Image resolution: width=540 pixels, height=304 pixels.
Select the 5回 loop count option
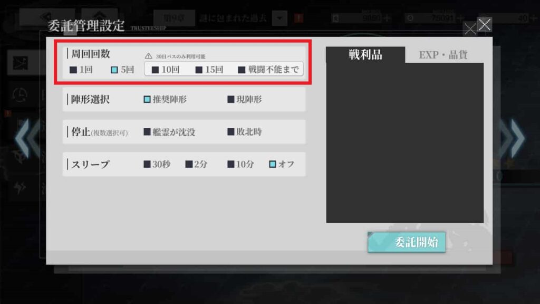click(122, 70)
